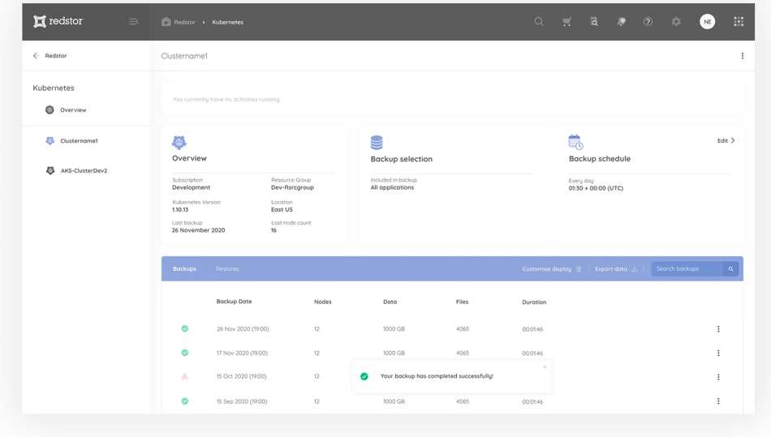The height and width of the screenshot is (437, 771).
Task: Open the apps grid launcher icon
Action: pyautogui.click(x=739, y=22)
